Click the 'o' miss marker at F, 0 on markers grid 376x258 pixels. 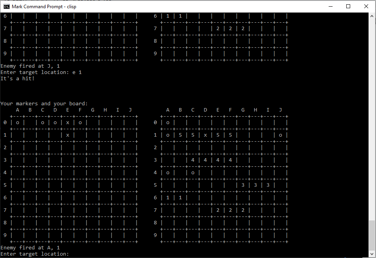tap(80, 123)
